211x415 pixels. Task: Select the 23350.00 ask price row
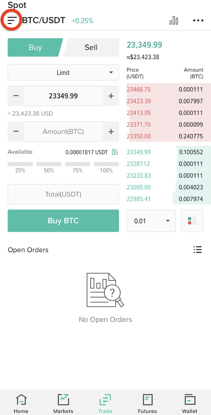click(165, 136)
